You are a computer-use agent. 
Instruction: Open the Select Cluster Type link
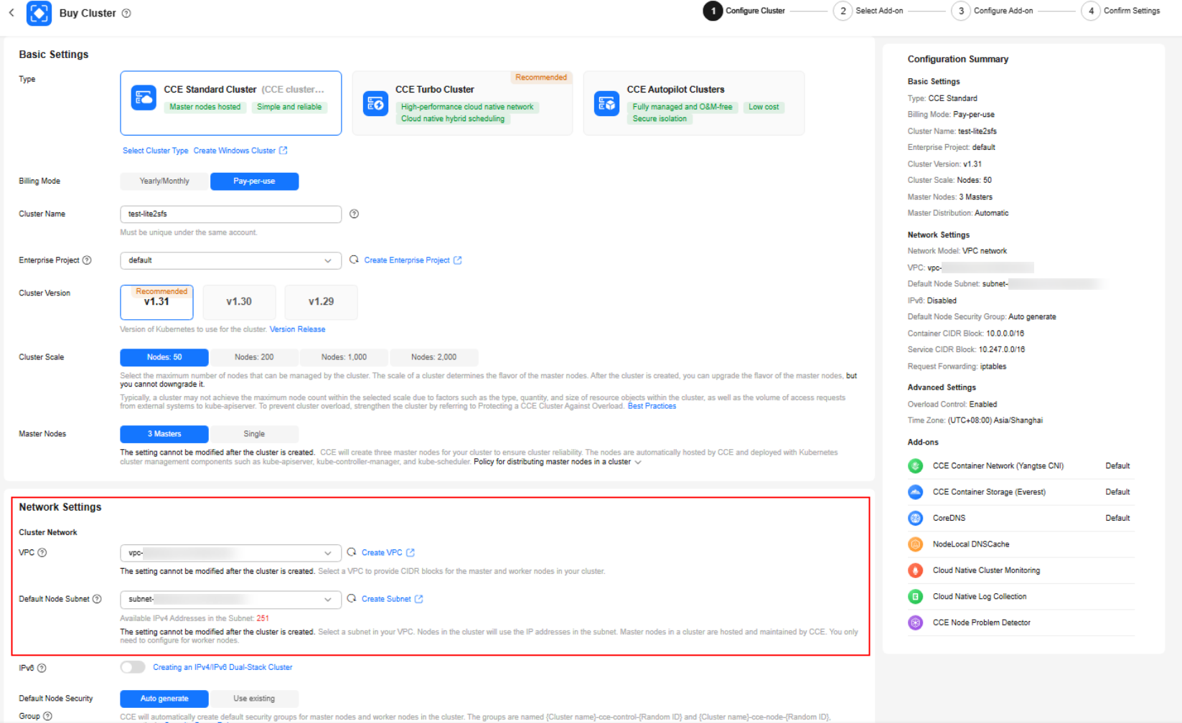[155, 151]
